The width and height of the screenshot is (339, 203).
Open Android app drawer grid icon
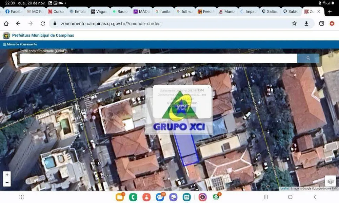click(21, 197)
